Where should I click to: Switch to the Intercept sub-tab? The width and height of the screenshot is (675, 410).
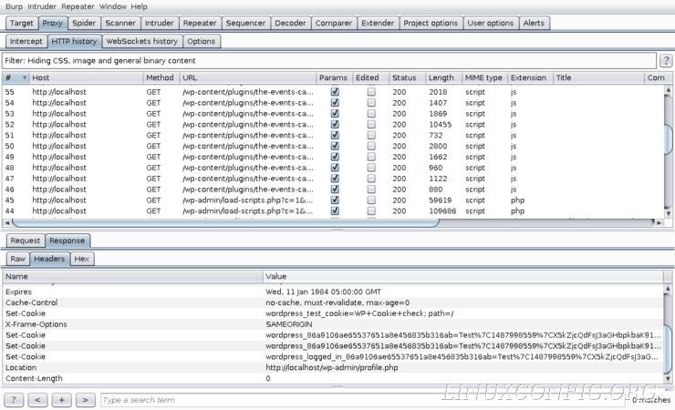click(x=26, y=41)
